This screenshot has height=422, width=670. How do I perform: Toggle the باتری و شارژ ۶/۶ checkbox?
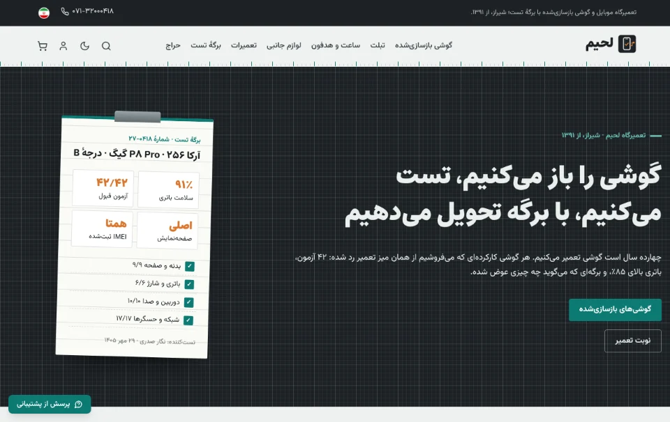189,284
